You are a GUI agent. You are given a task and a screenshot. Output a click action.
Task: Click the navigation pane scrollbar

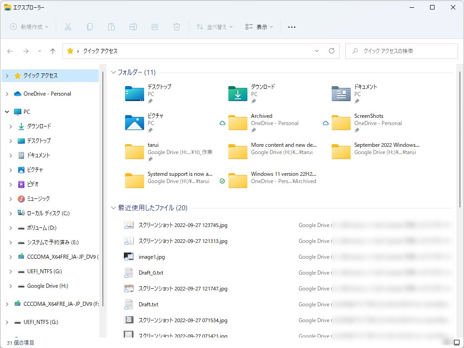pos(103,189)
